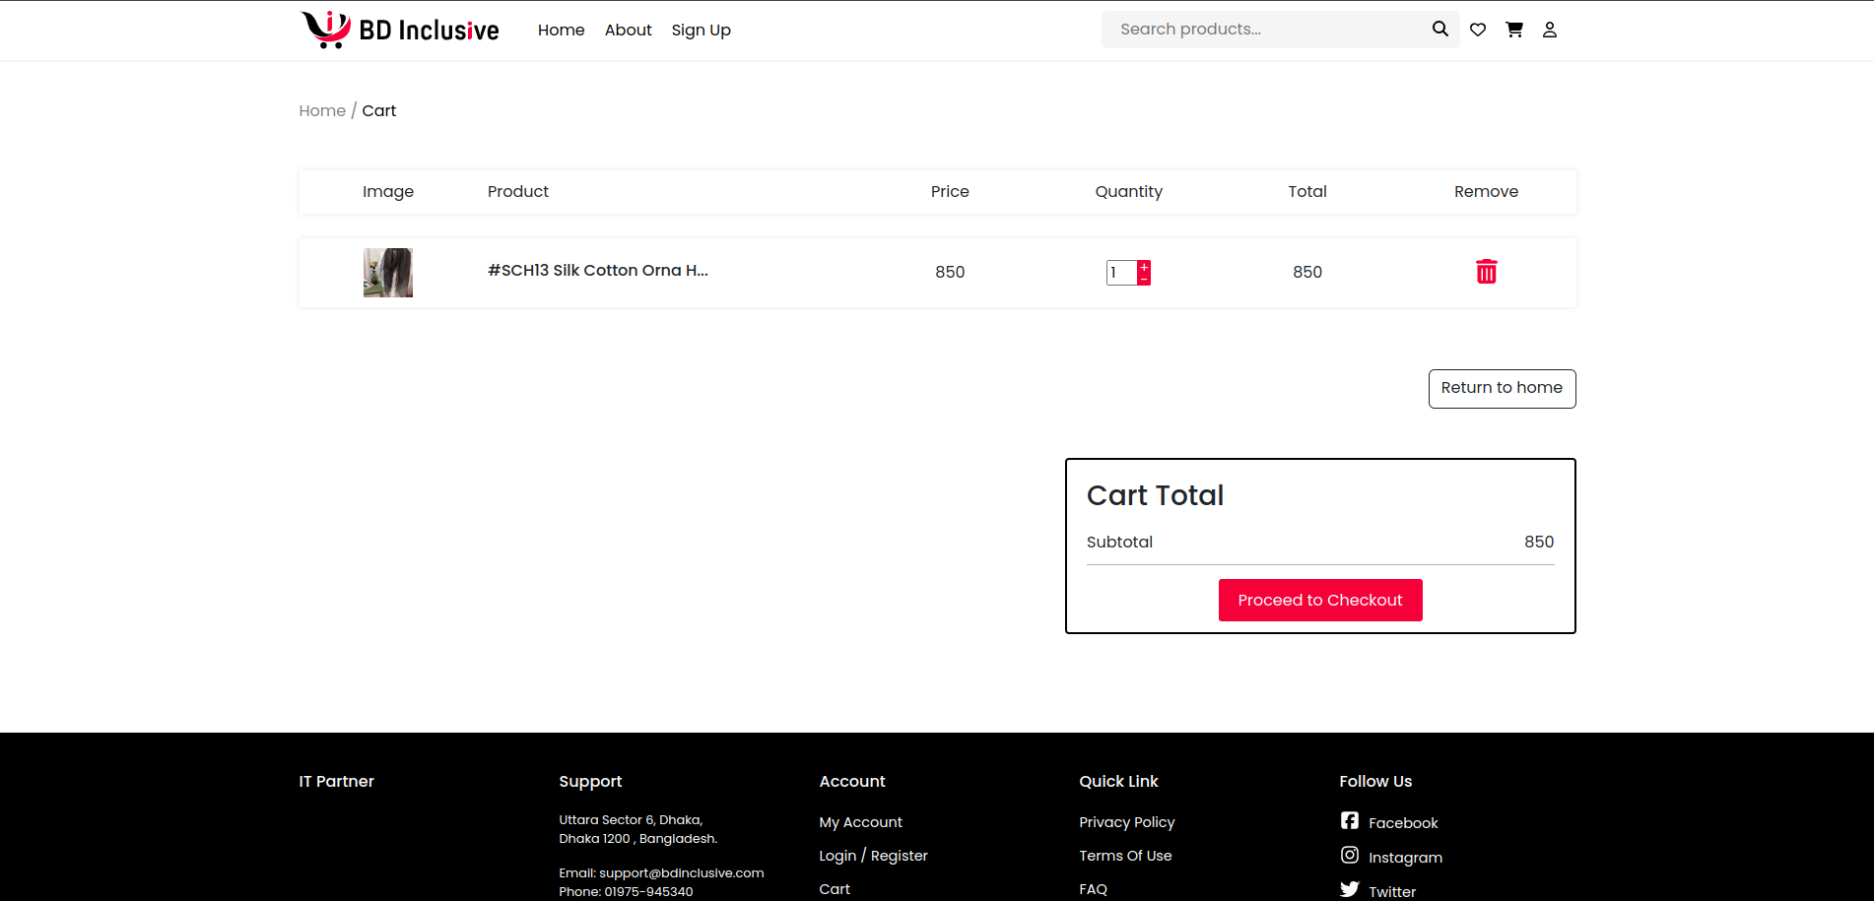1874x901 pixels.
Task: Open the user account icon
Action: 1550,30
